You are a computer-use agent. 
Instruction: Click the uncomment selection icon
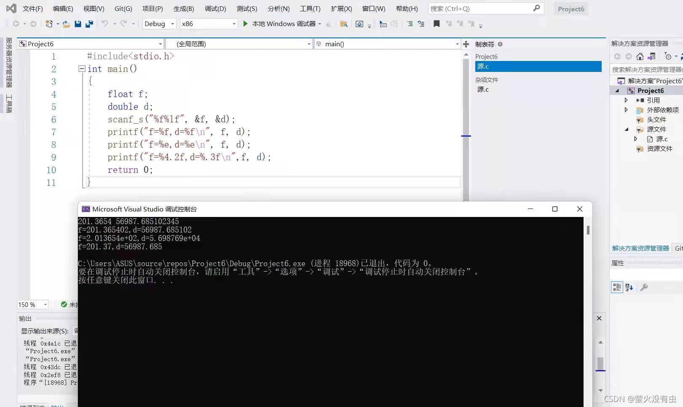[x=421, y=24]
